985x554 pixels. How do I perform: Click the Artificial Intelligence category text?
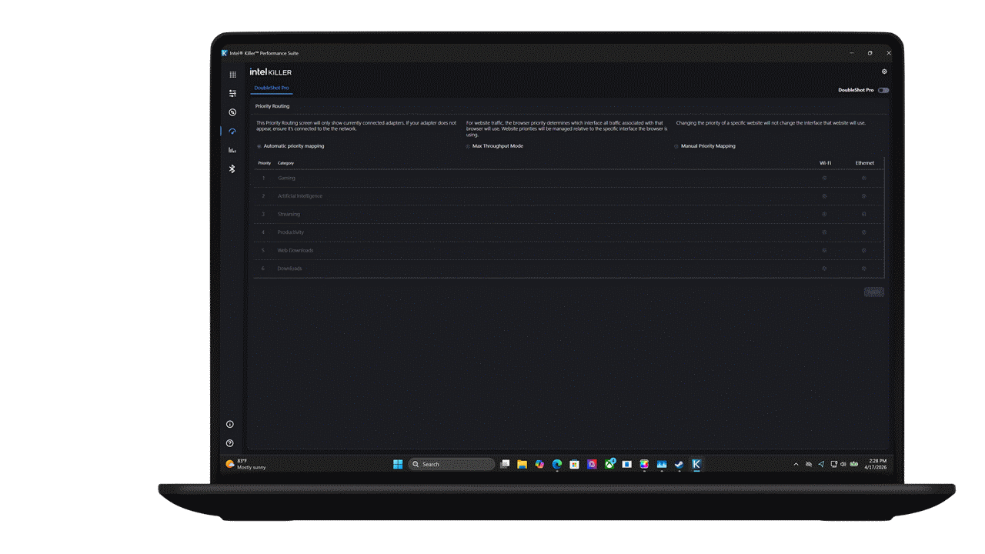pos(300,196)
